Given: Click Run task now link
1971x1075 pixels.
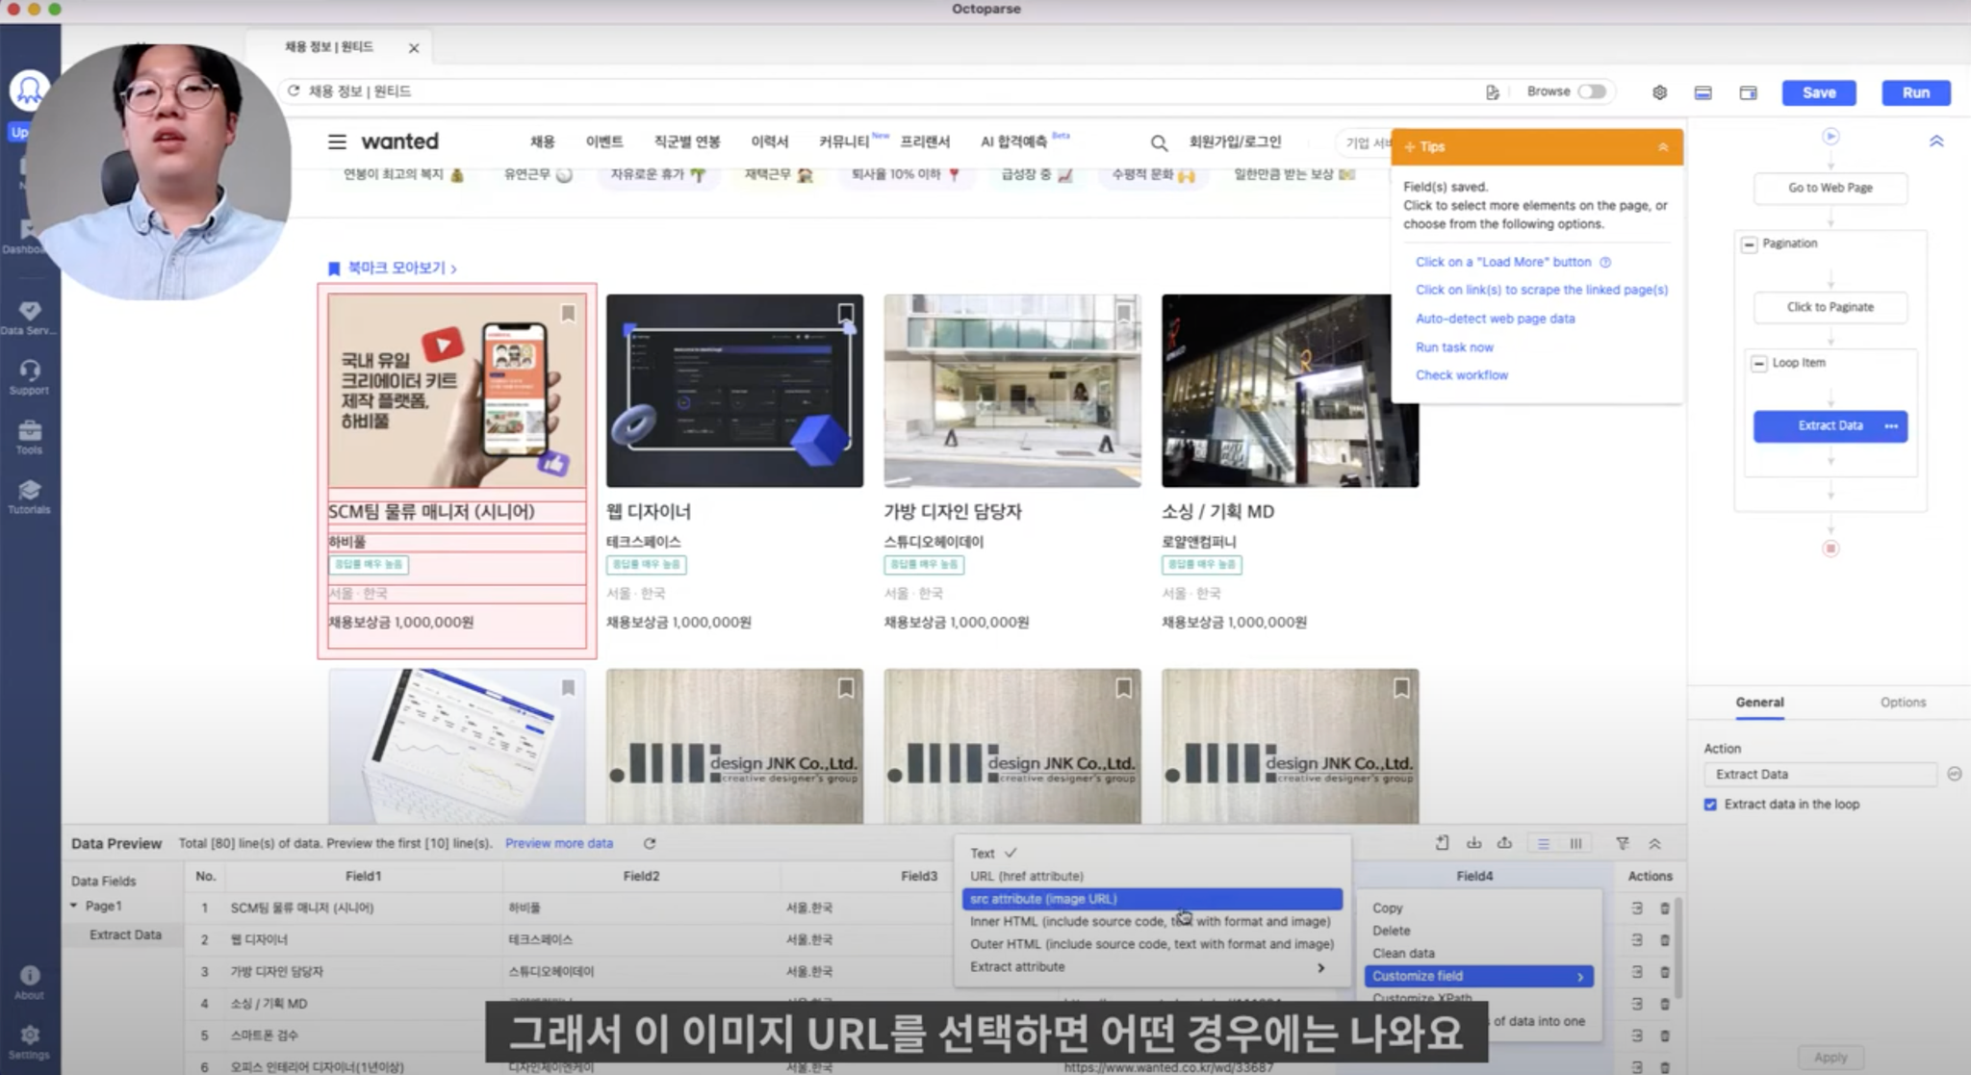Looking at the screenshot, I should pyautogui.click(x=1454, y=347).
